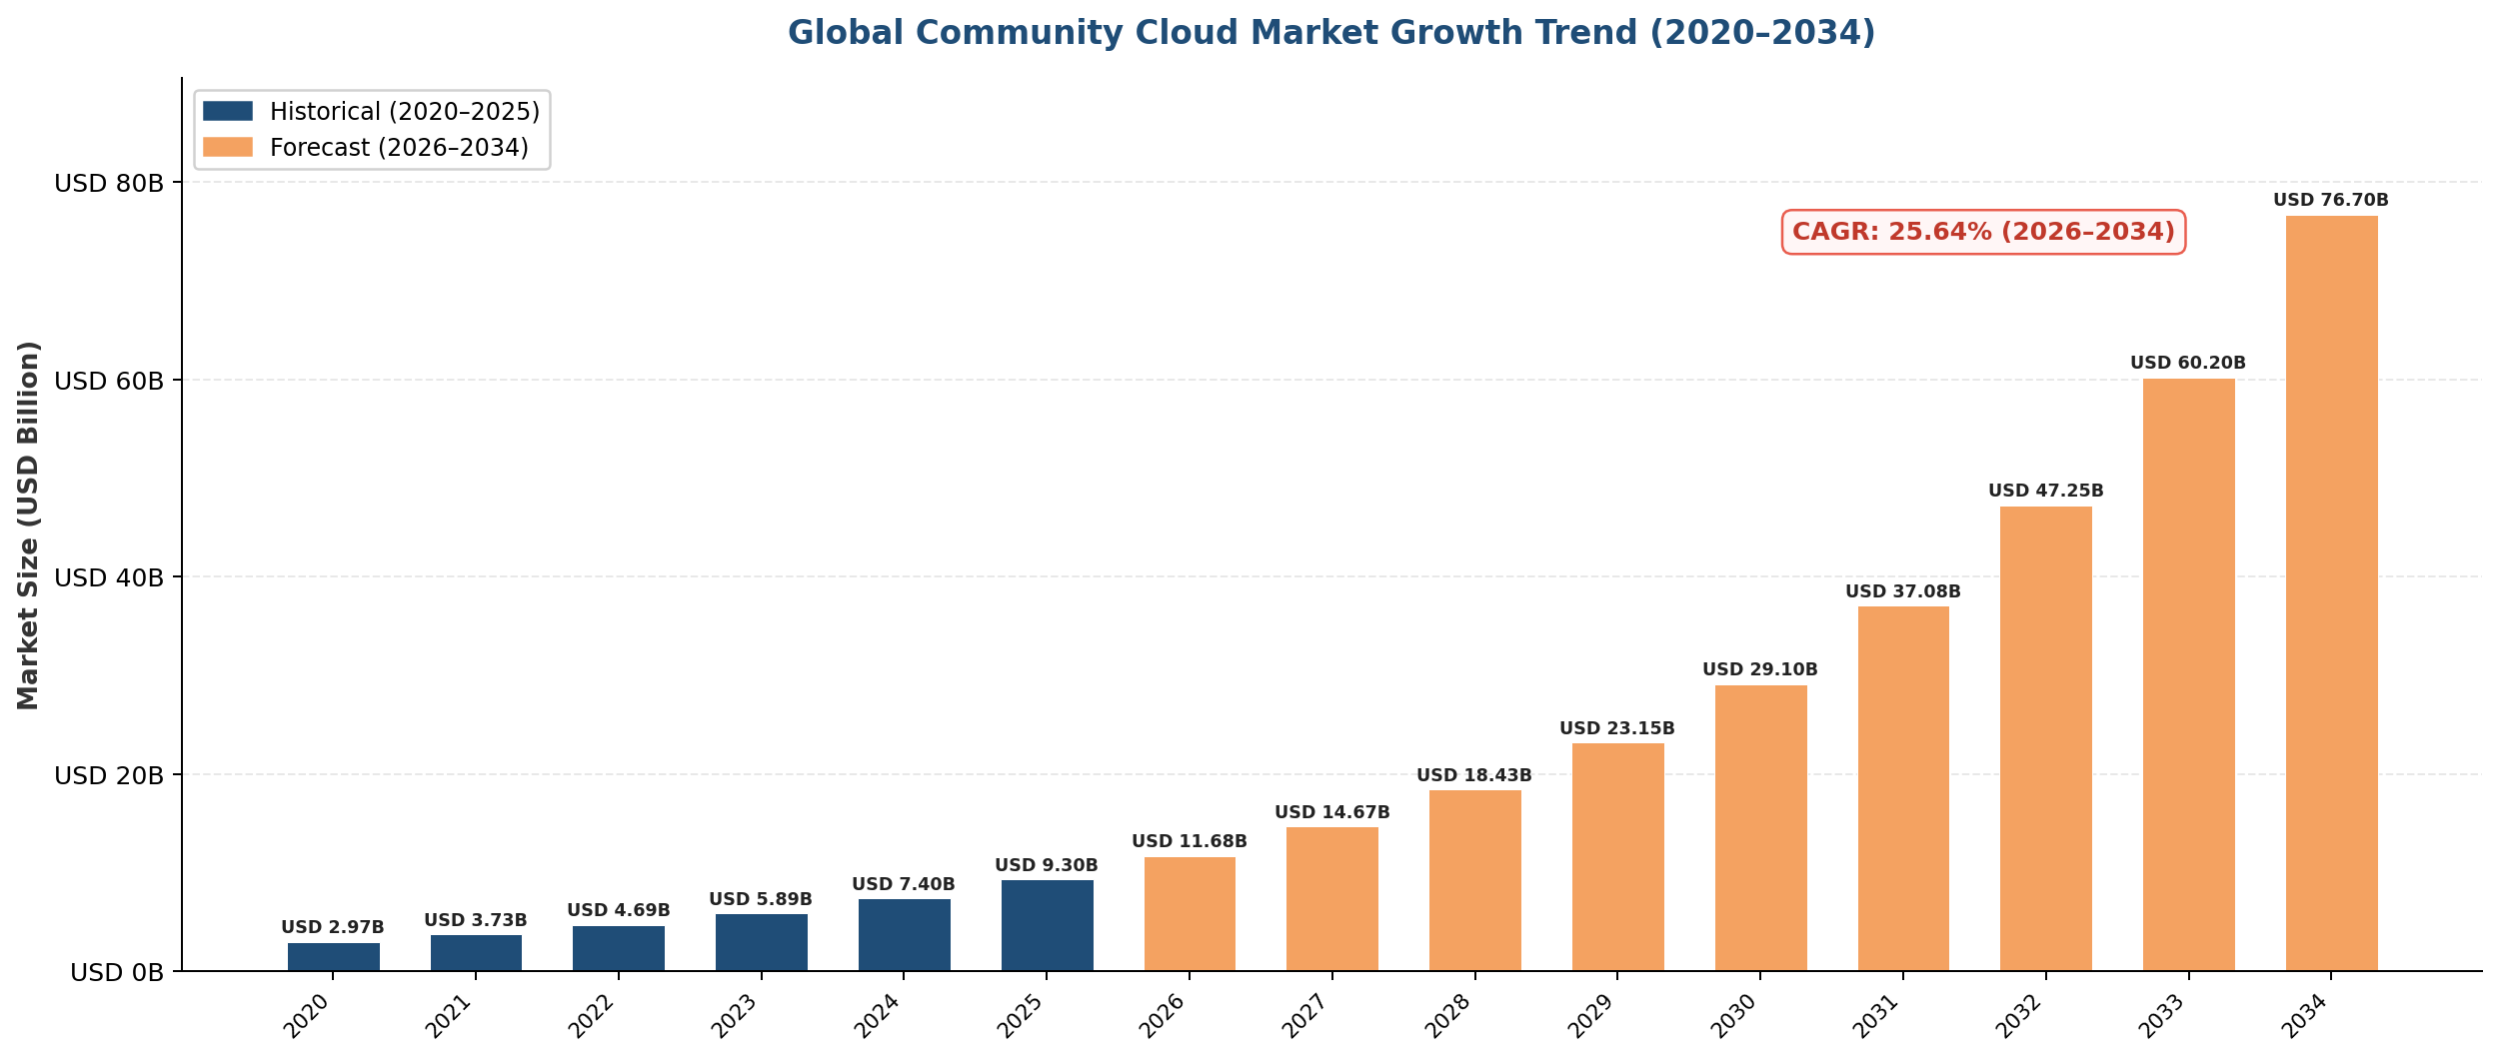
Task: Click the USD 2.97B data label
Action: click(332, 928)
